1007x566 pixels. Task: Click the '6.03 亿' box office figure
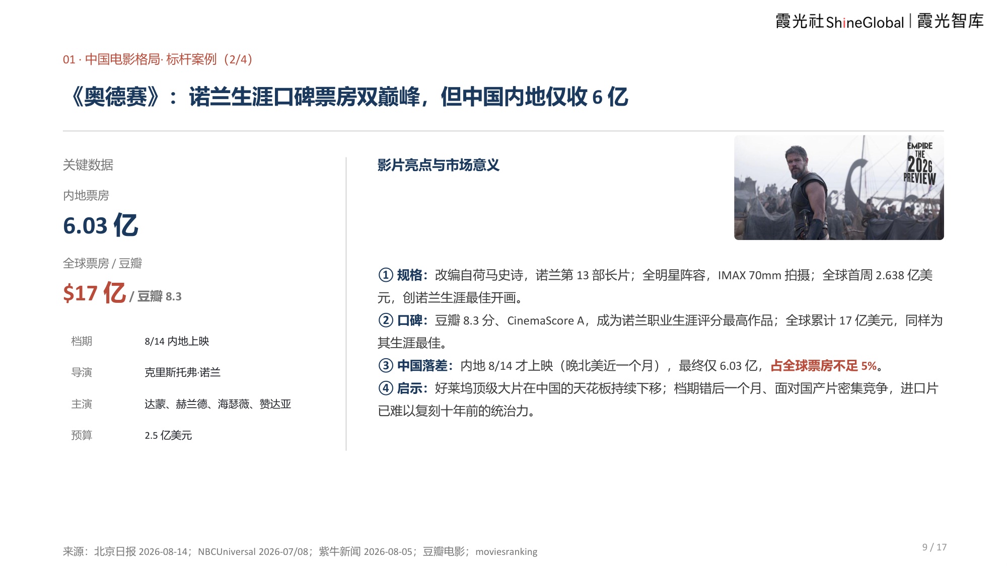[x=101, y=225]
